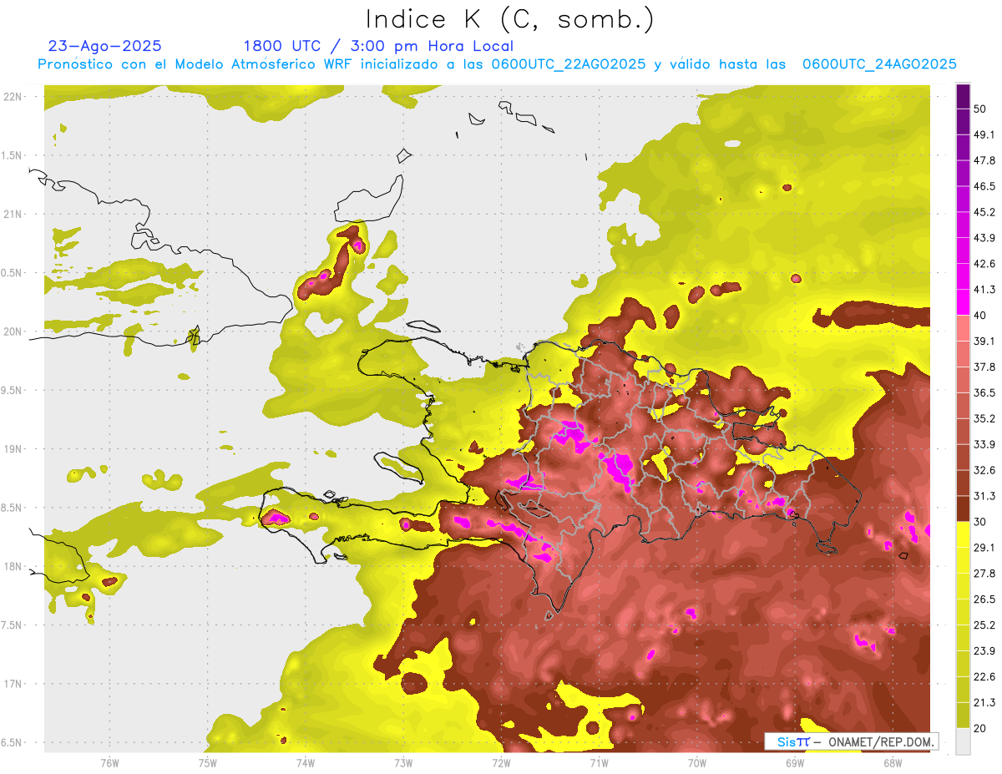Click latitude label '7.5N'
The height and width of the screenshot is (774, 1002).
point(12,625)
